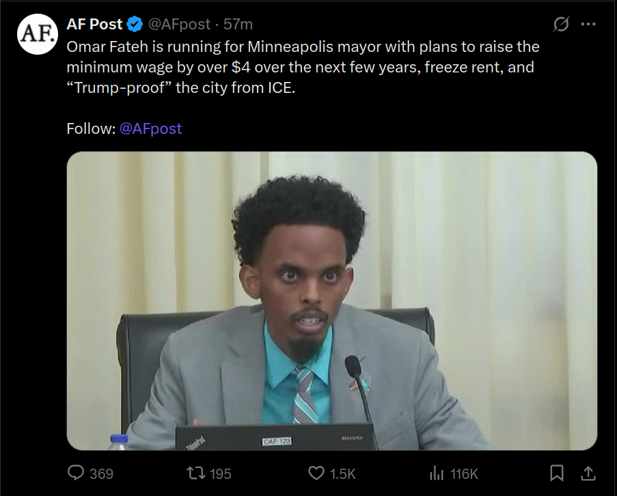Open the three-dot More options menu
Image resolution: width=617 pixels, height=496 pixels.
588,25
